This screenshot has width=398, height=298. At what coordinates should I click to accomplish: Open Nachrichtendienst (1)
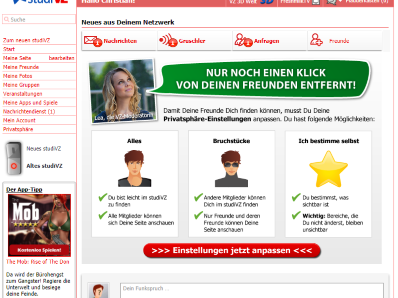click(29, 111)
